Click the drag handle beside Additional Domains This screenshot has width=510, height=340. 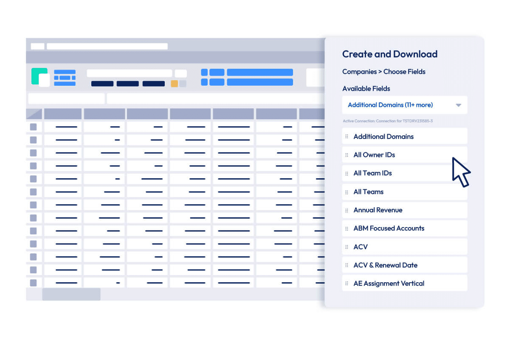[347, 137]
